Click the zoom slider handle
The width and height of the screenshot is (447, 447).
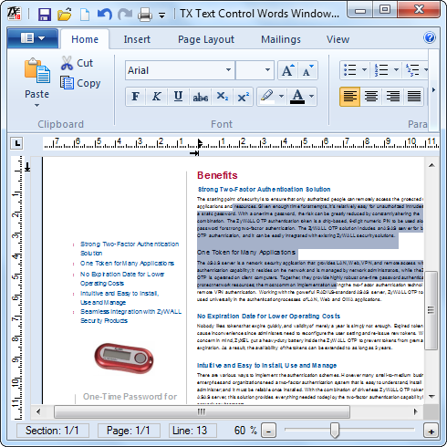tap(335, 430)
